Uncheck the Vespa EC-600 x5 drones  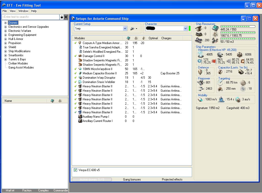(75, 170)
